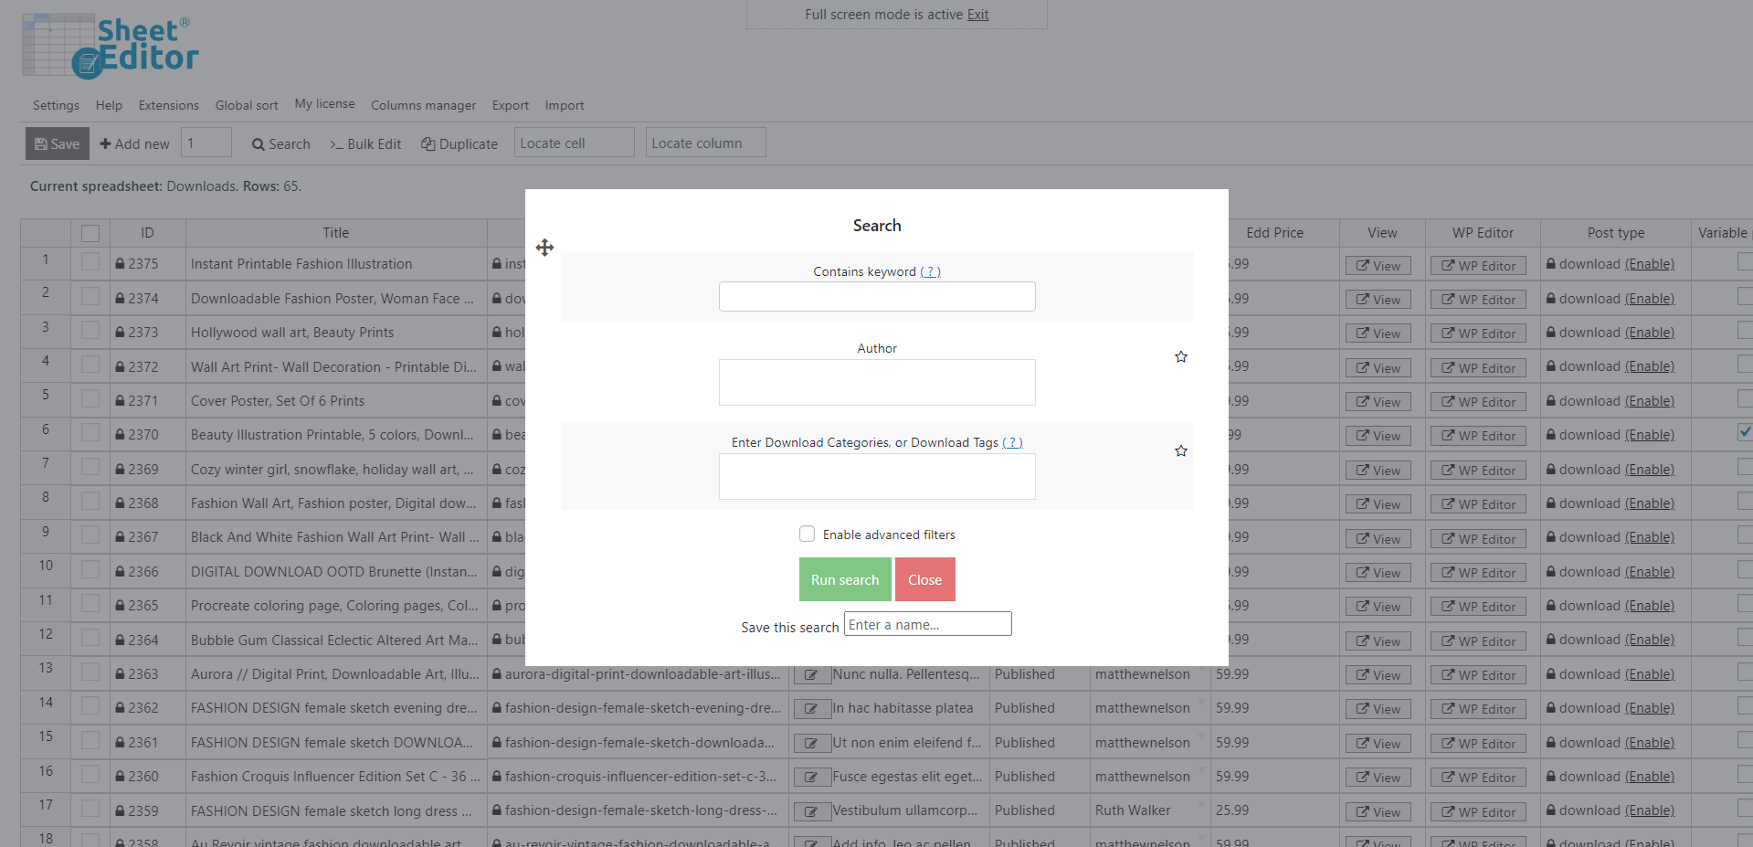Open the Extensions menu
Screen dimensions: 1753x847
click(x=168, y=105)
